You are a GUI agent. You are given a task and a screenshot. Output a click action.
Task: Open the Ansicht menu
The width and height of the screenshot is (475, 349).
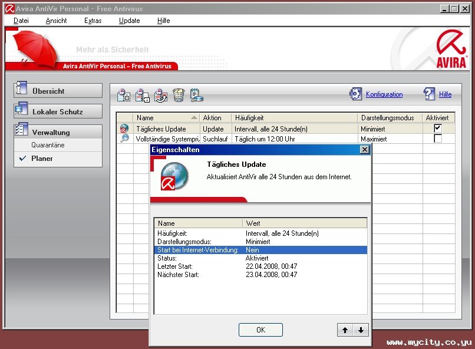(x=57, y=21)
